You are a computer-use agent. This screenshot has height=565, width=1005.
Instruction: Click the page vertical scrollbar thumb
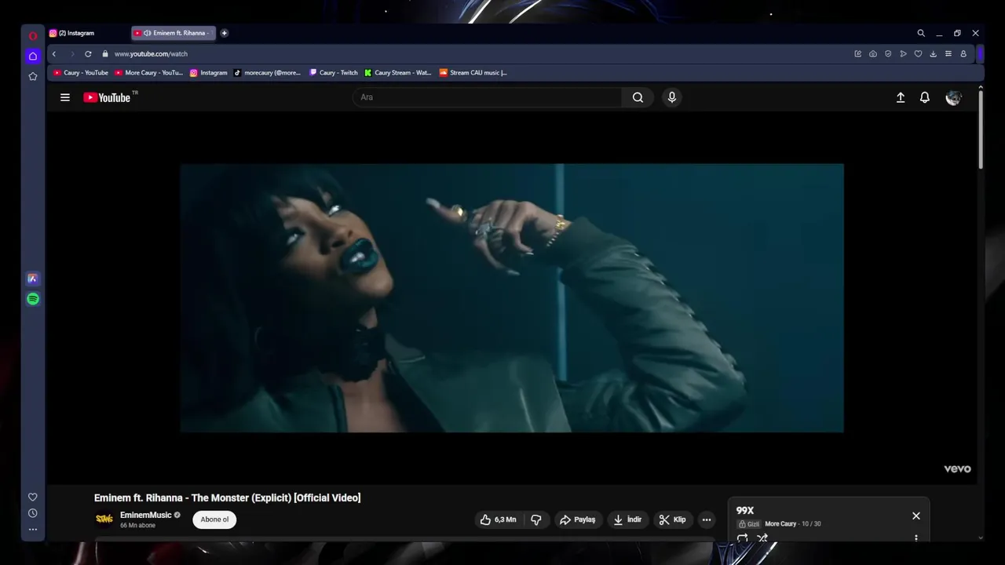[981, 129]
